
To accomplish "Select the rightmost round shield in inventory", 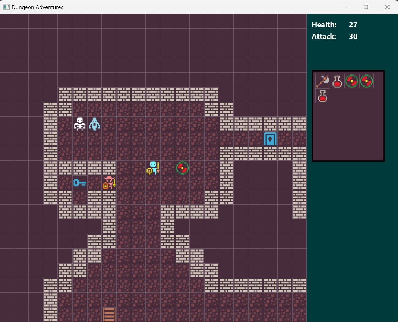I will tap(367, 81).
